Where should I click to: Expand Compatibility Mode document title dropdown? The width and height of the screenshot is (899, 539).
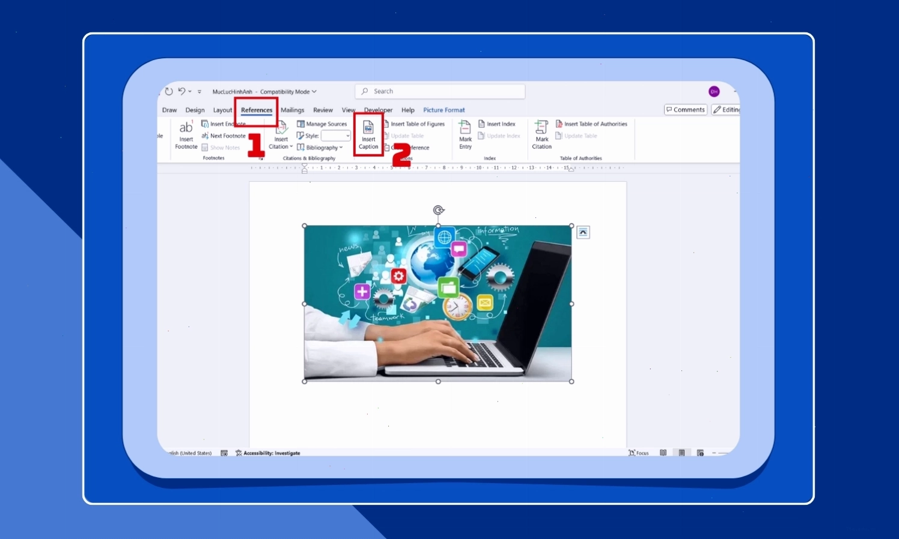(x=314, y=92)
